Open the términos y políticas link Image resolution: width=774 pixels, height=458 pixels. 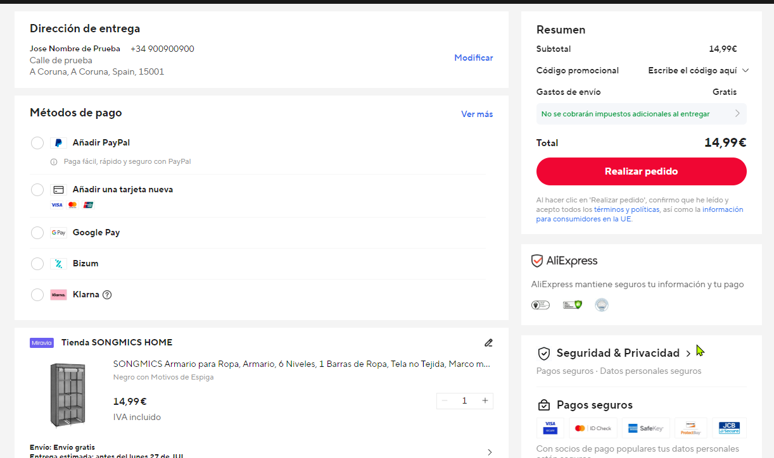point(627,209)
